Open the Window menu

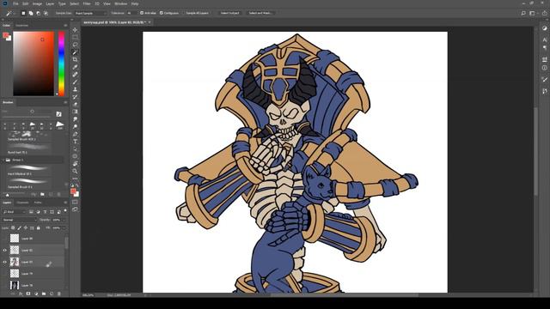(x=121, y=3)
